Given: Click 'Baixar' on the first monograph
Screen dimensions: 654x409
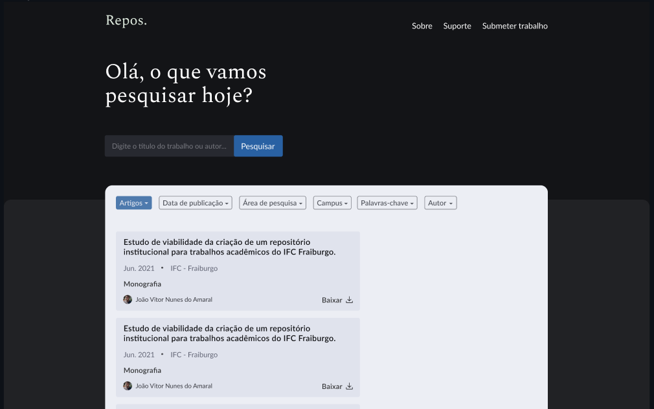Looking at the screenshot, I should 331,299.
